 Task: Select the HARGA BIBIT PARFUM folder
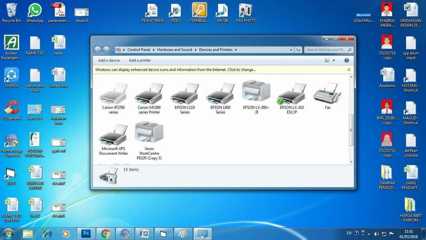411,210
